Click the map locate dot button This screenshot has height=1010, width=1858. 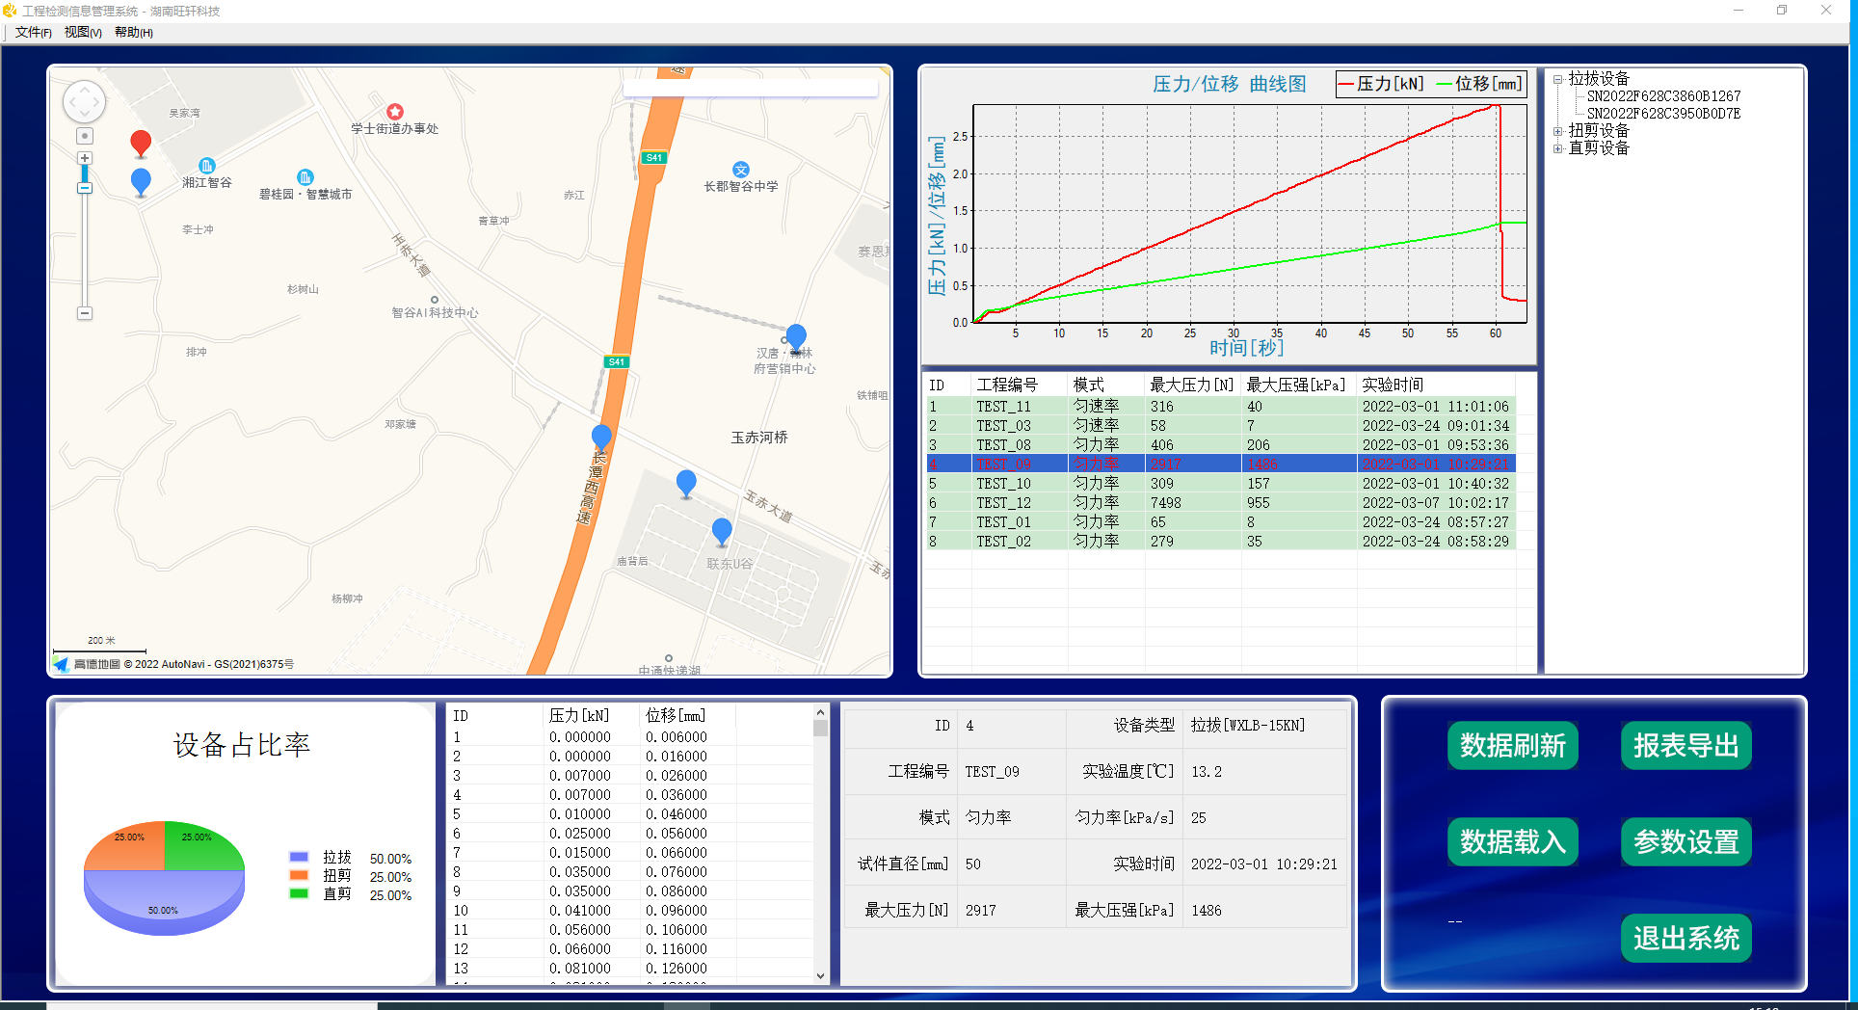point(85,136)
